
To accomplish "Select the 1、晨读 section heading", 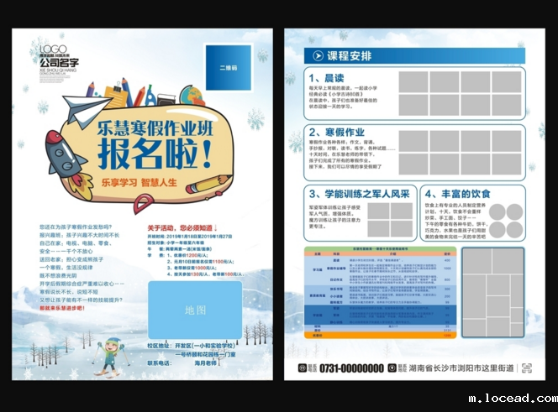I will pyautogui.click(x=329, y=77).
